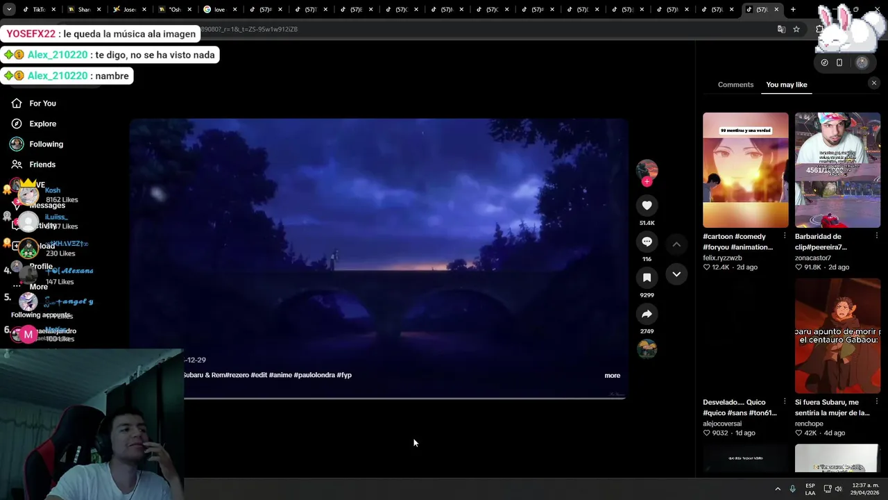Click the translate page icon in address bar
888x500 pixels.
pos(781,29)
